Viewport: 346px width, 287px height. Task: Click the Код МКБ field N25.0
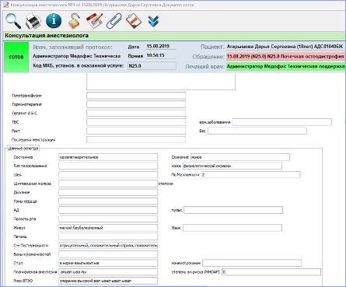tap(152, 66)
